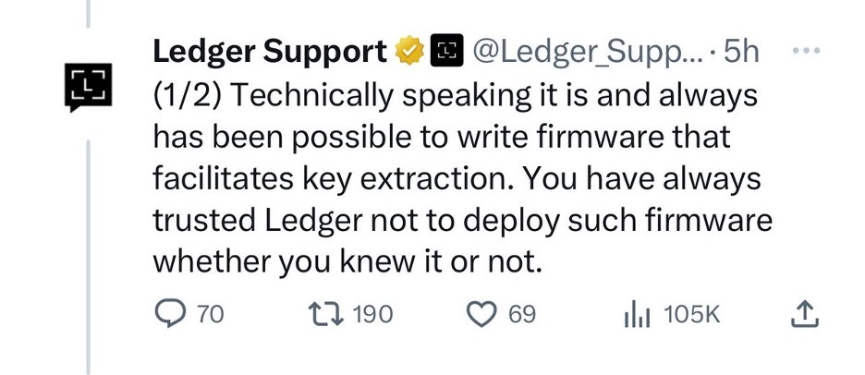Open view analytics bar chart icon
Image resolution: width=865 pixels, height=375 pixels.
pyautogui.click(x=637, y=314)
